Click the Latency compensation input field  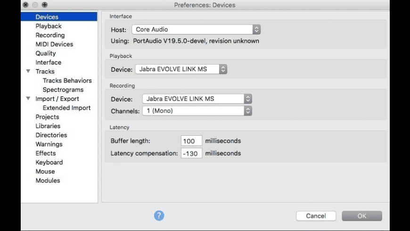coord(191,153)
